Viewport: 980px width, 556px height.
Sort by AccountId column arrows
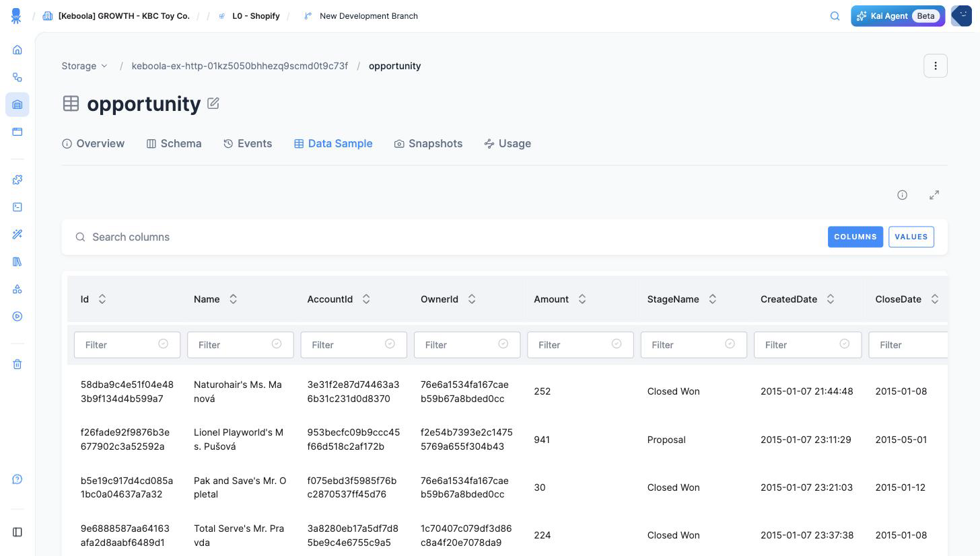coord(366,299)
